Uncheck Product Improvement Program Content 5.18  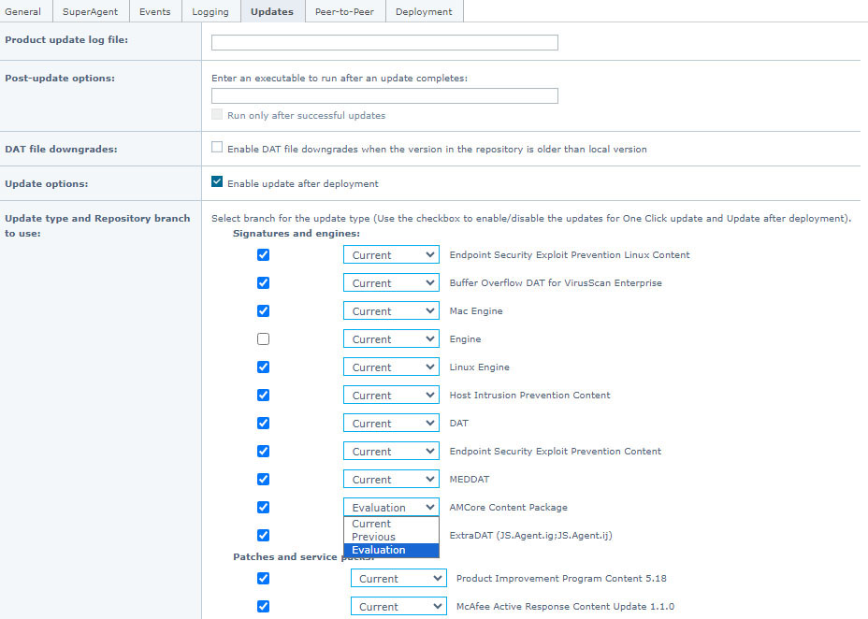[263, 578]
